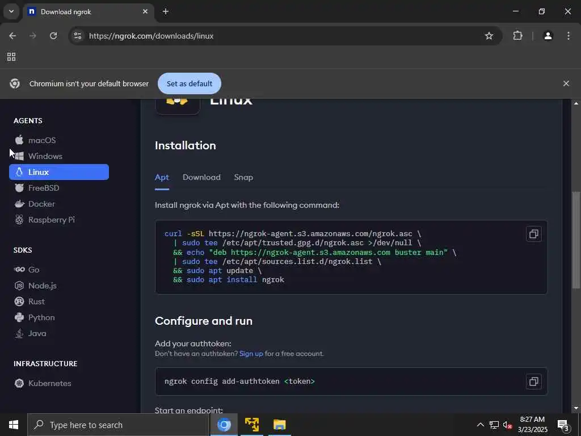Open the Rust SDK icon
Viewport: 581px width, 436px height.
[19, 301]
